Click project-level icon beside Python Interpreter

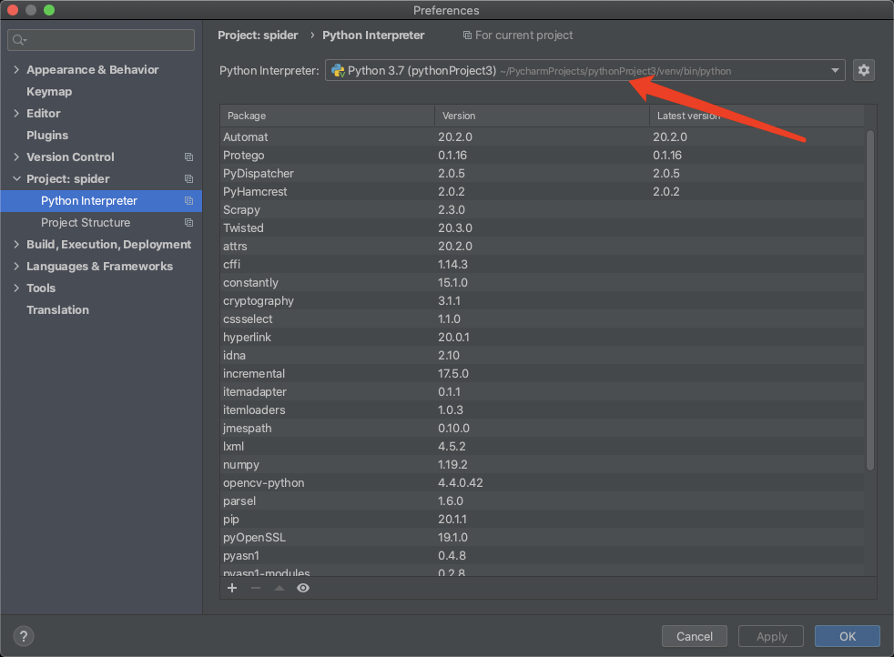click(188, 200)
